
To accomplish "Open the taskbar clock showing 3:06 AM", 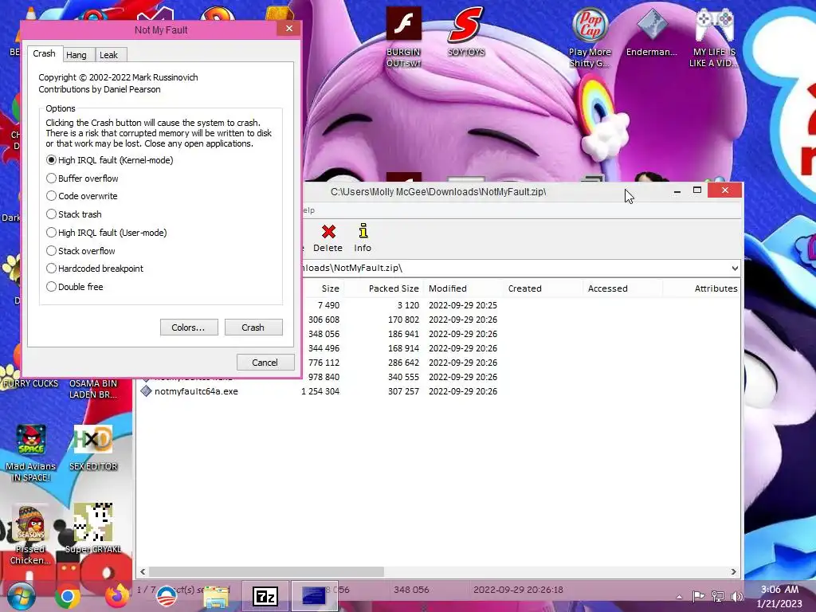I will (779, 596).
